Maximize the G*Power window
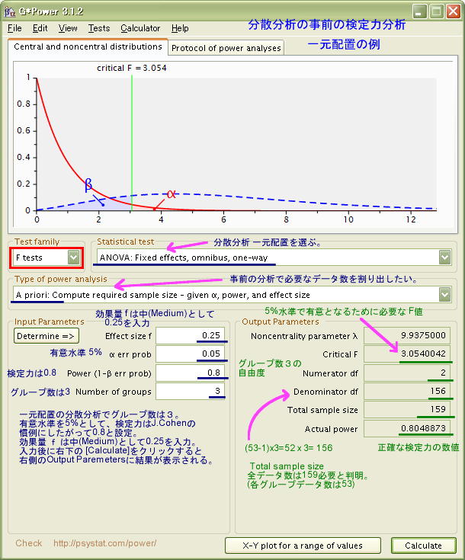The width and height of the screenshot is (465, 560). [x=436, y=11]
